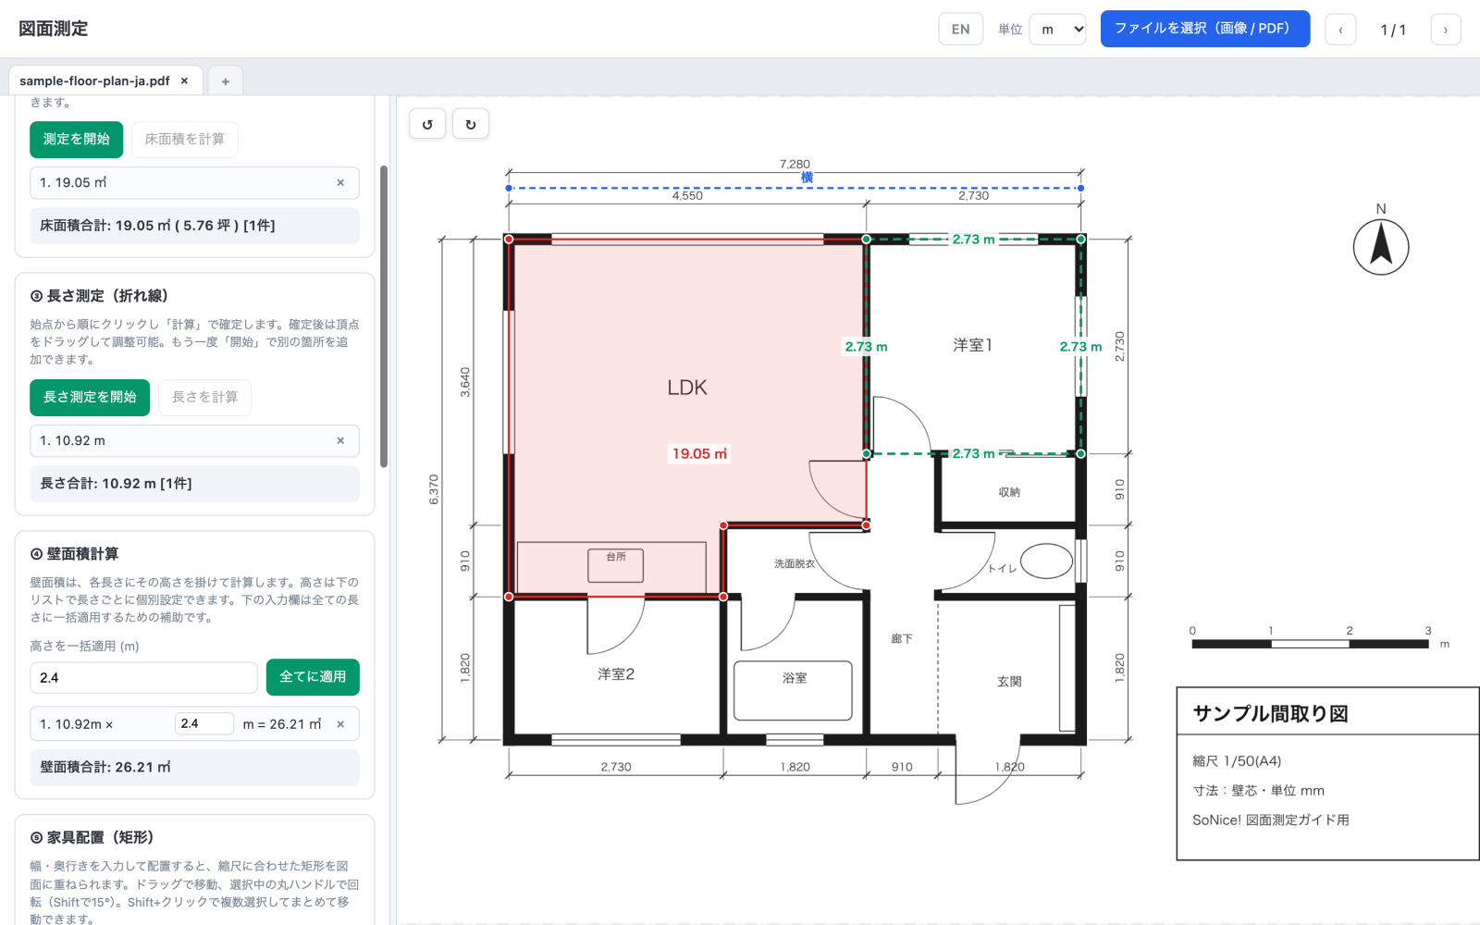Image resolution: width=1480 pixels, height=925 pixels.
Task: Click the north compass symbol
Action: pyautogui.click(x=1381, y=246)
